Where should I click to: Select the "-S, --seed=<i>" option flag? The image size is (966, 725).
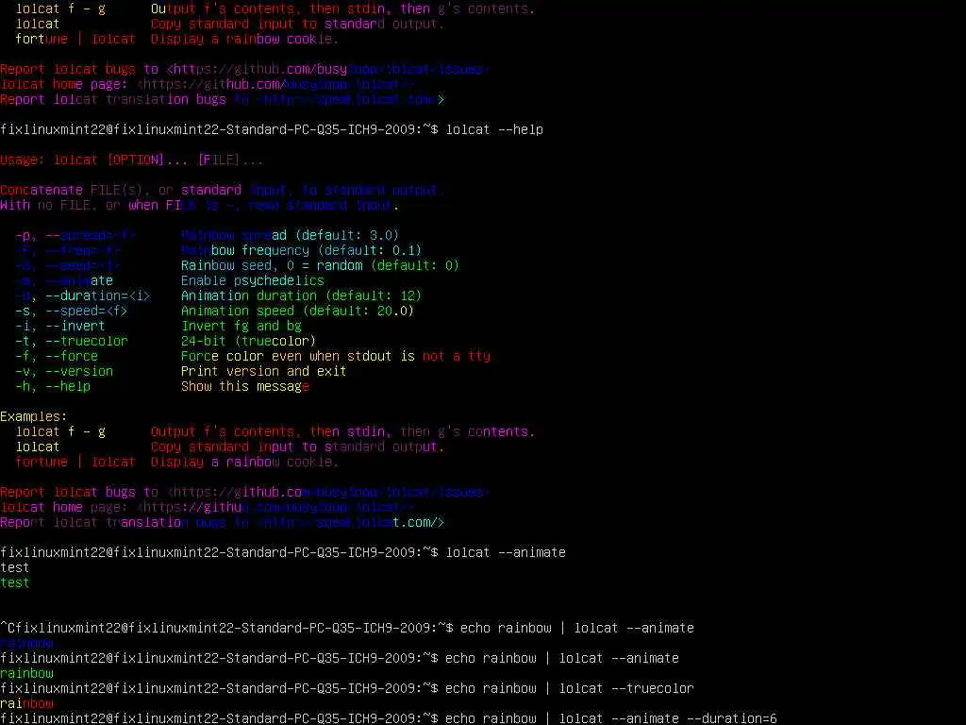68,265
